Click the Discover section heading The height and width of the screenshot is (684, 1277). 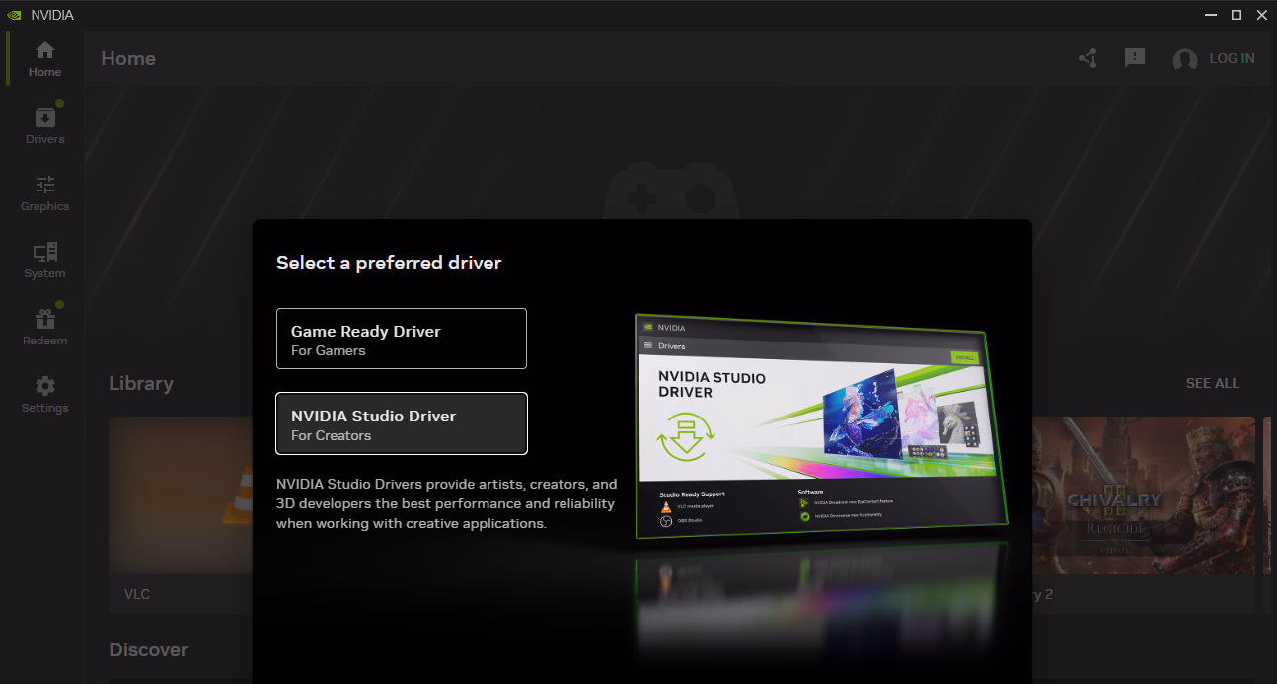pos(148,649)
